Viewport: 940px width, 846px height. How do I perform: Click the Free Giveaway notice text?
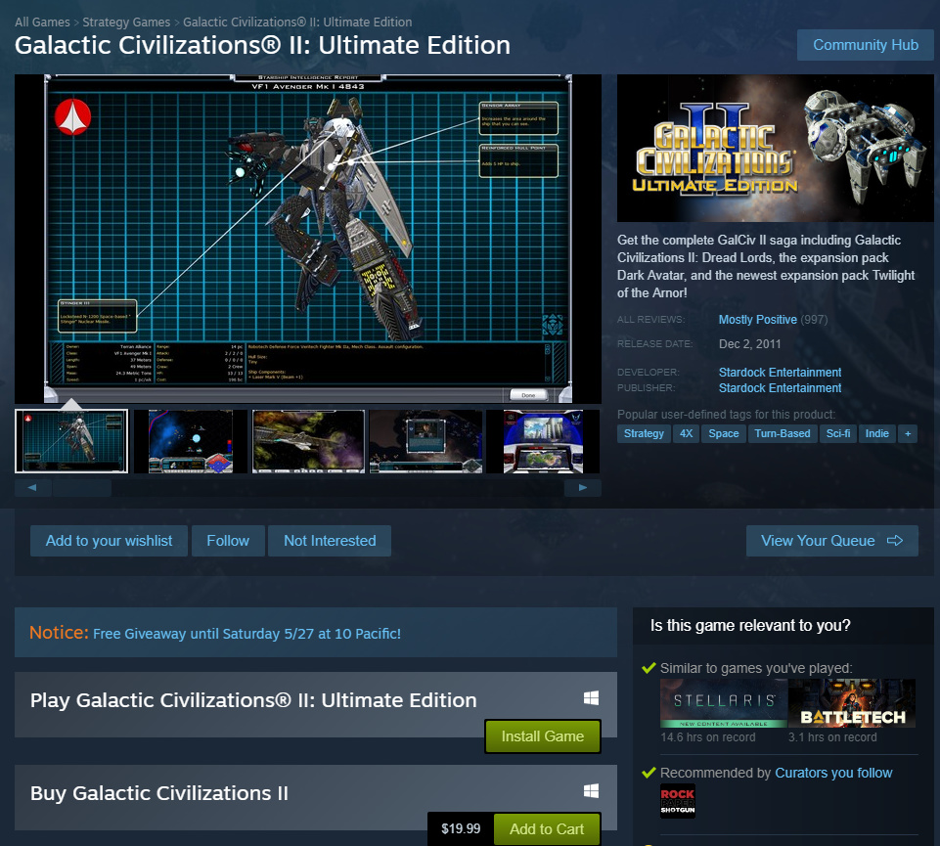[247, 634]
